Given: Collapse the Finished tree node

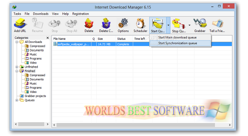Looking at the screenshot, I should coord(17,71).
